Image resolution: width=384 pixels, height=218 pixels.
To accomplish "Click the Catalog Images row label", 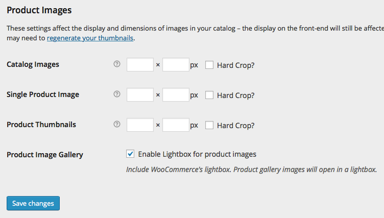I will tap(33, 64).
